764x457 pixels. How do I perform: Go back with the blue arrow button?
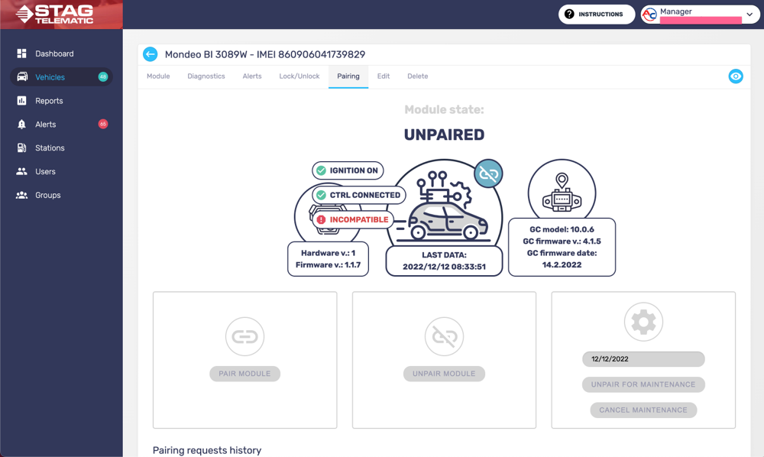coord(150,54)
